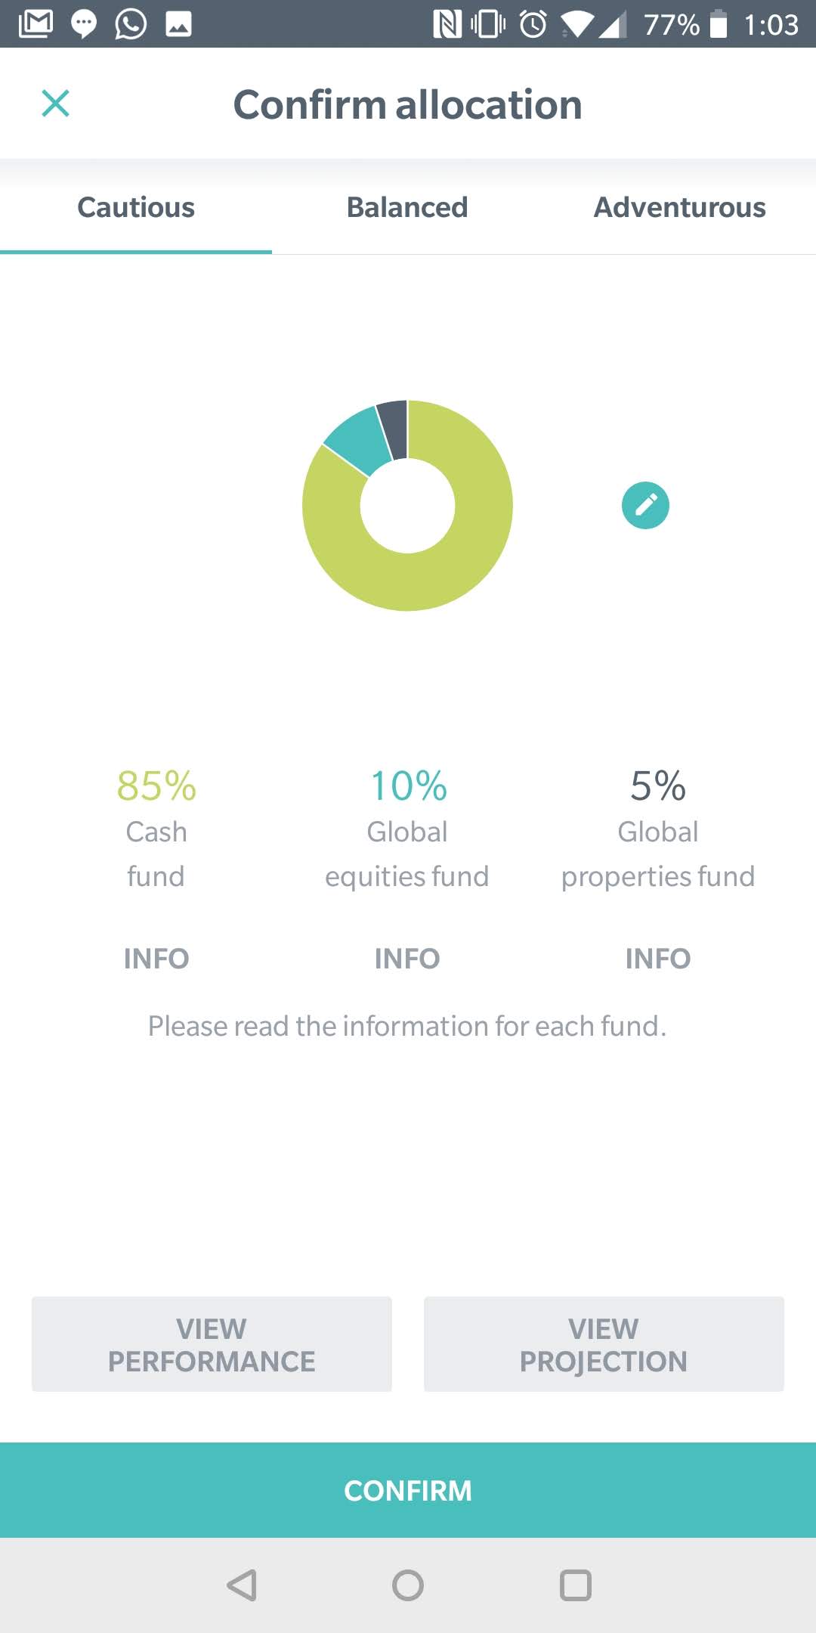Click the View Performance button

click(x=212, y=1344)
